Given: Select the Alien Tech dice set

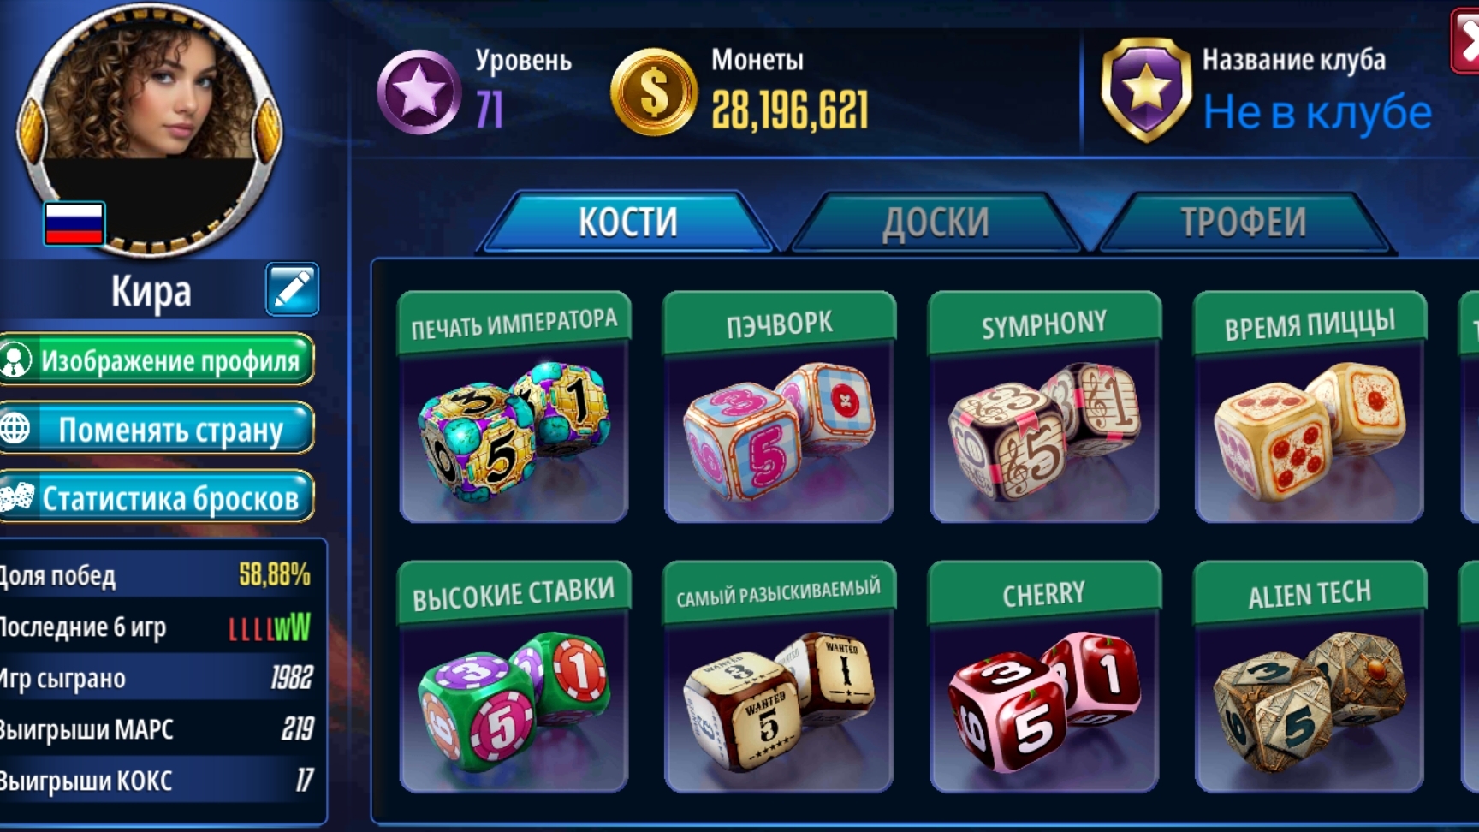Looking at the screenshot, I should pyautogui.click(x=1310, y=676).
